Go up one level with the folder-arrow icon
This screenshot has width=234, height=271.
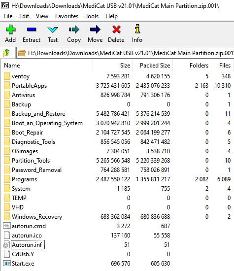pyautogui.click(x=6, y=53)
